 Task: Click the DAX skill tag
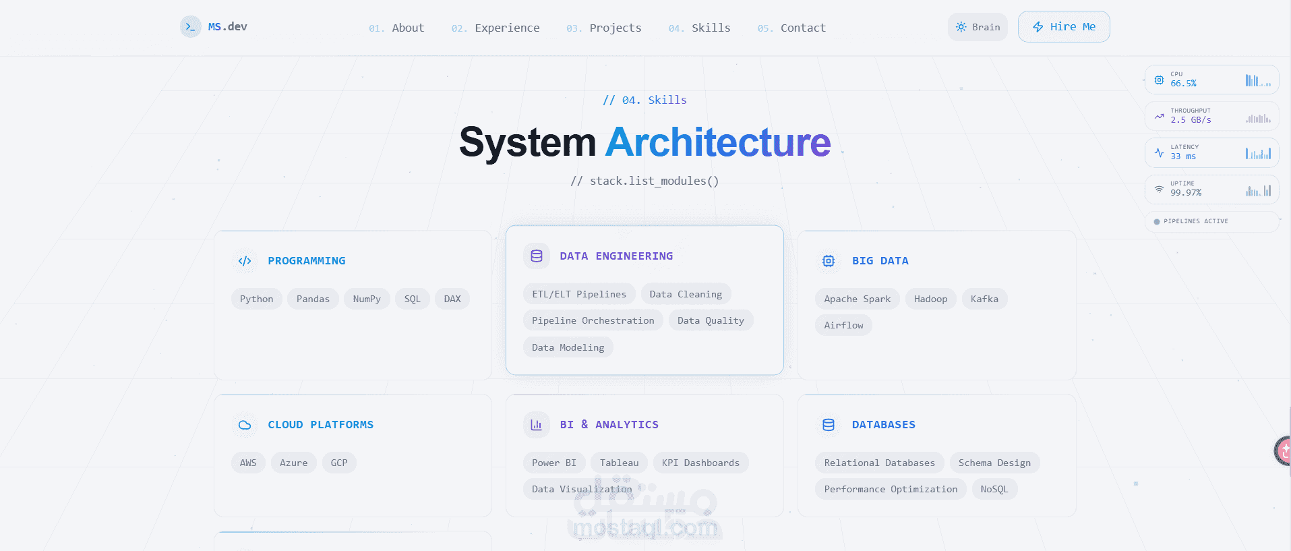tap(452, 299)
